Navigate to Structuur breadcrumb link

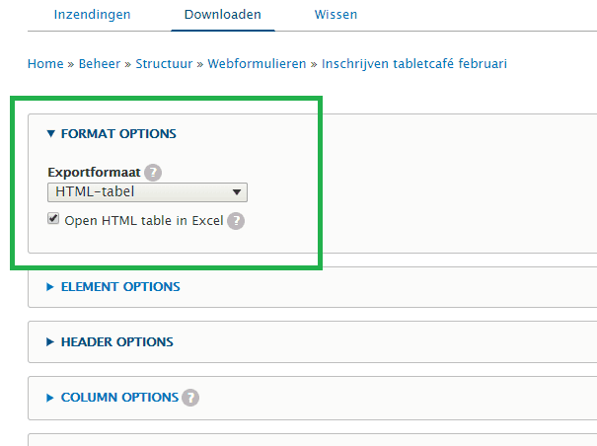(165, 64)
